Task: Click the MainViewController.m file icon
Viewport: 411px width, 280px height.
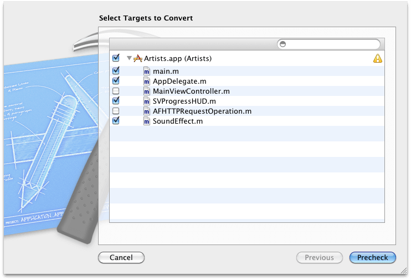Action: click(x=147, y=91)
